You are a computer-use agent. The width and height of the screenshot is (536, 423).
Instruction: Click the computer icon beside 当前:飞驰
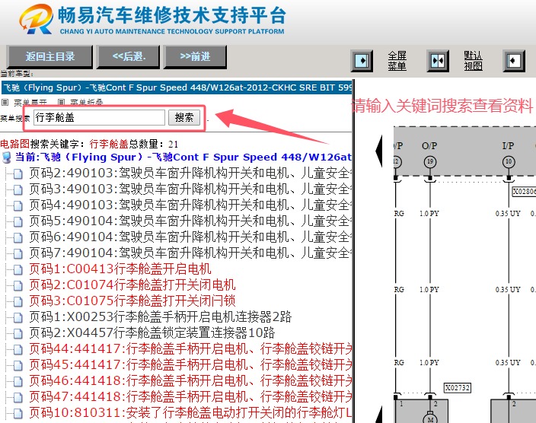tap(7, 157)
